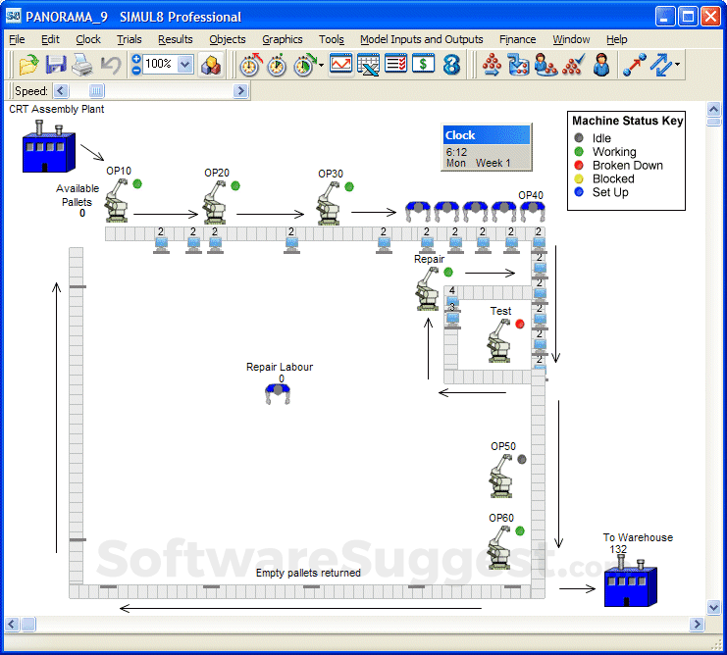Click the OP50 idle grey status indicator
Image resolution: width=727 pixels, height=655 pixels.
pyautogui.click(x=522, y=458)
